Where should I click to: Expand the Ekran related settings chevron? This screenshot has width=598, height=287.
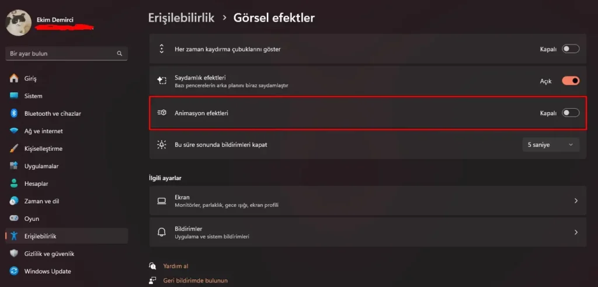point(576,200)
